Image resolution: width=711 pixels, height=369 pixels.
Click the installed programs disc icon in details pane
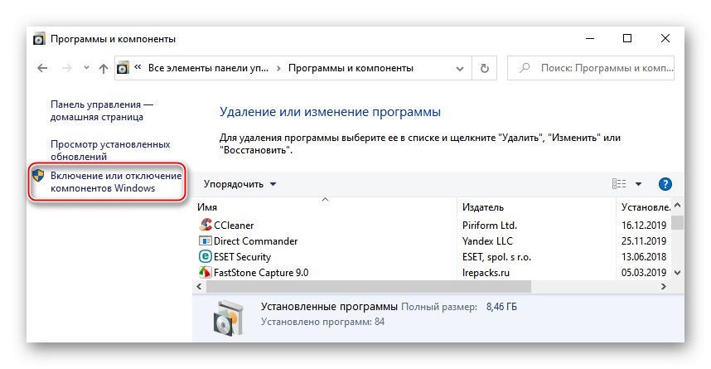pos(228,318)
